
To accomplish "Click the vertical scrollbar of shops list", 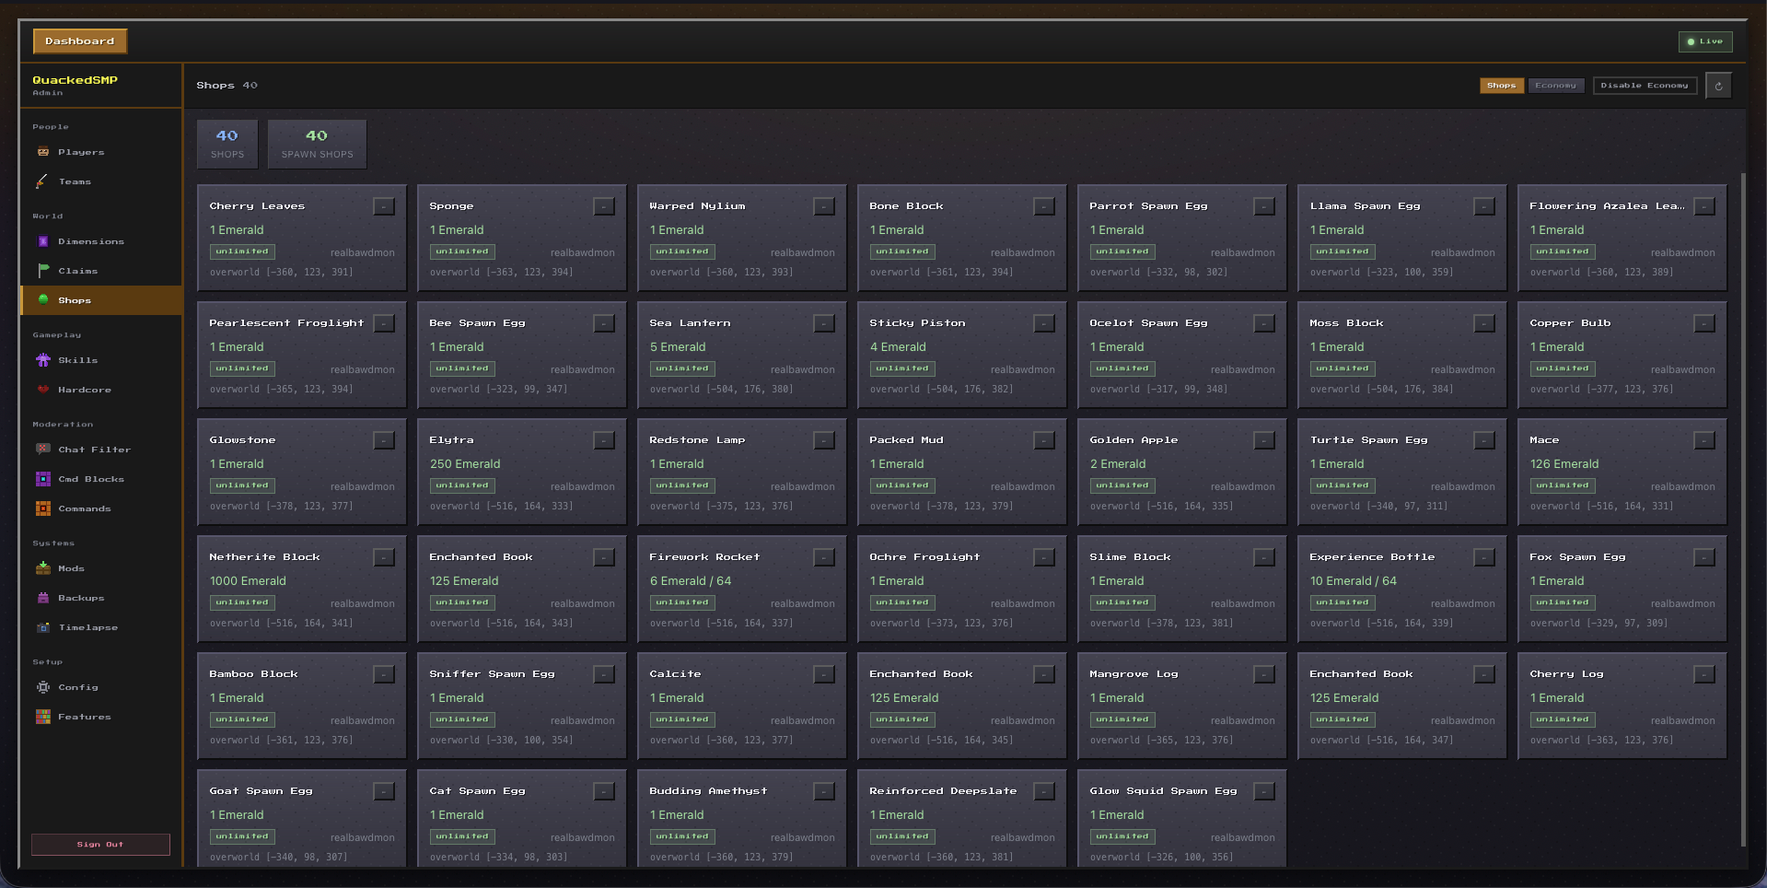I will pyautogui.click(x=1743, y=509).
